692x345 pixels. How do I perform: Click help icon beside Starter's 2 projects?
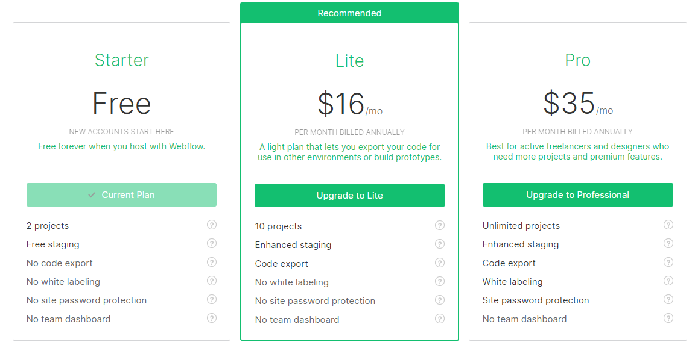(212, 225)
